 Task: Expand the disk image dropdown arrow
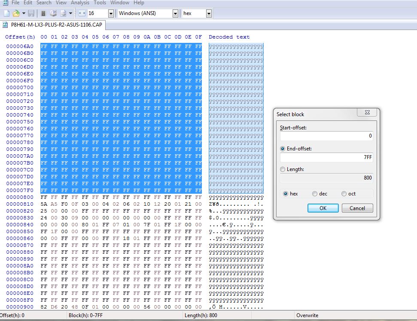click(70, 13)
